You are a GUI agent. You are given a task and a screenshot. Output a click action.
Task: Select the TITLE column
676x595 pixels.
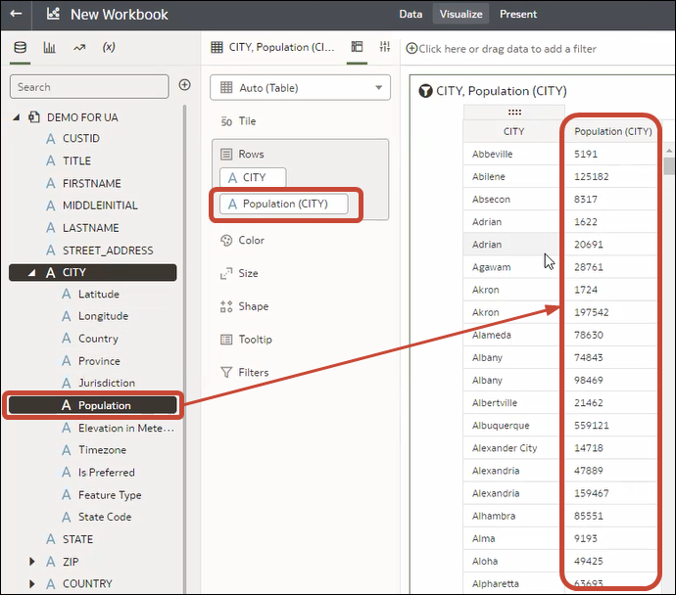76,160
